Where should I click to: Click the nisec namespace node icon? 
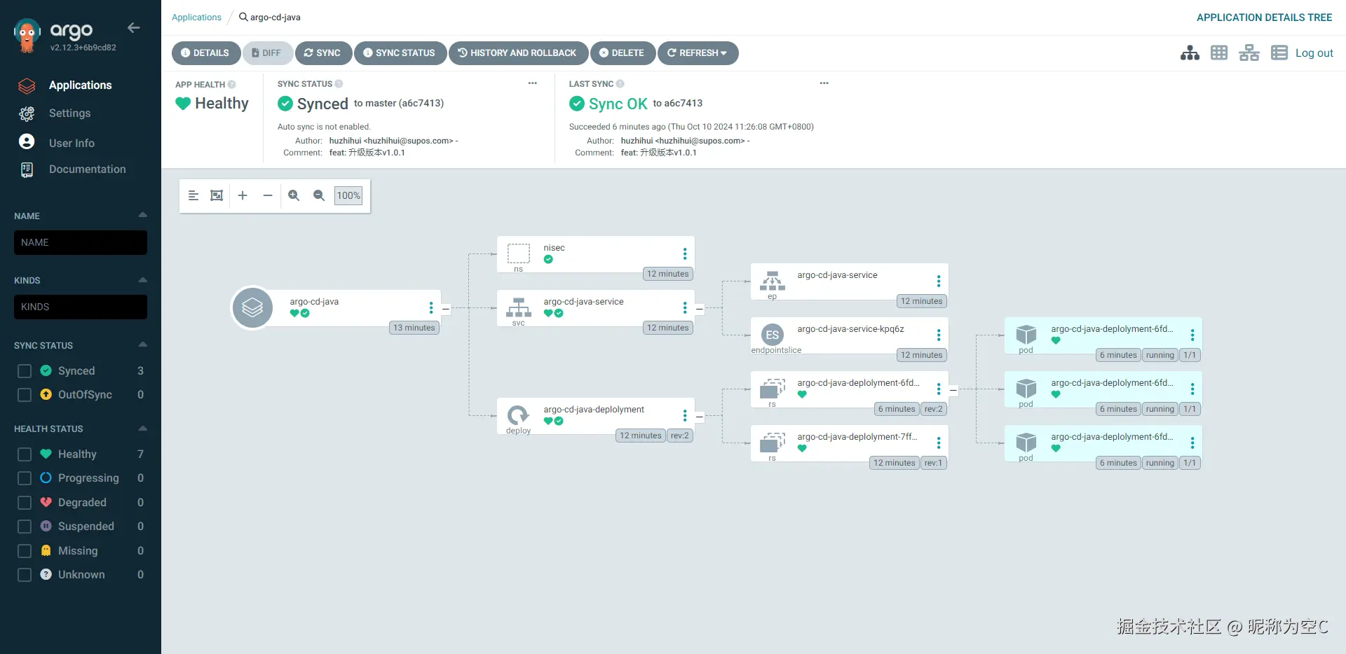[519, 253]
